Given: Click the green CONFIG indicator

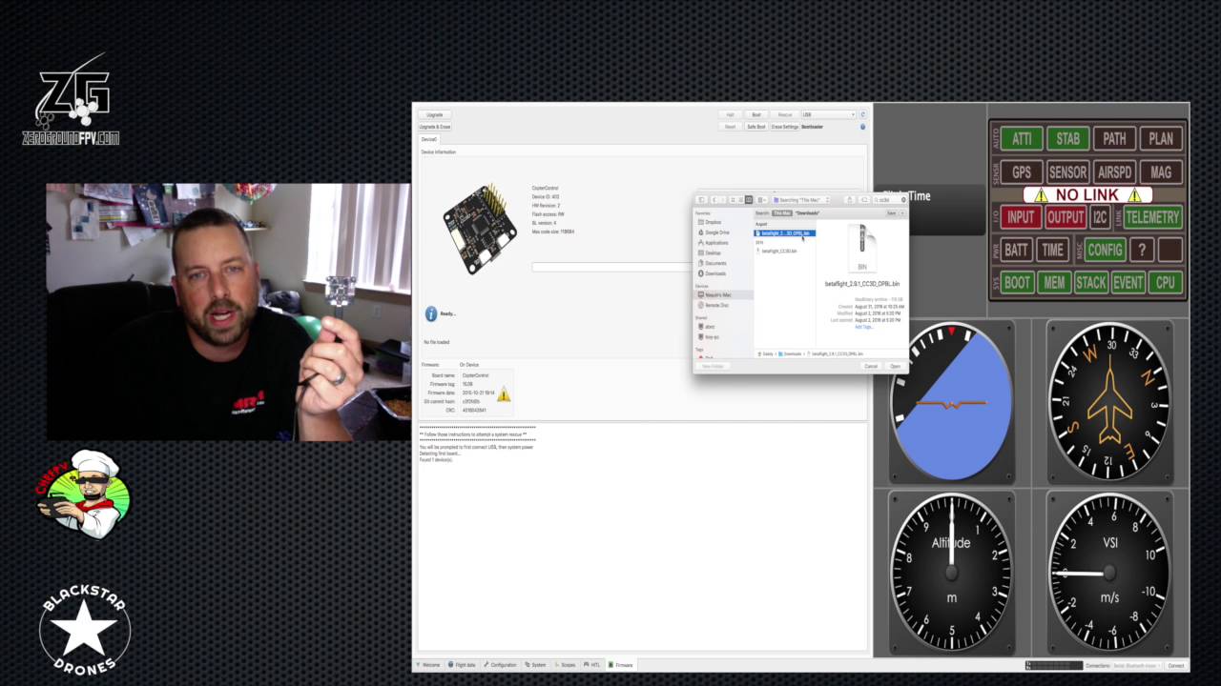Looking at the screenshot, I should 1105,250.
